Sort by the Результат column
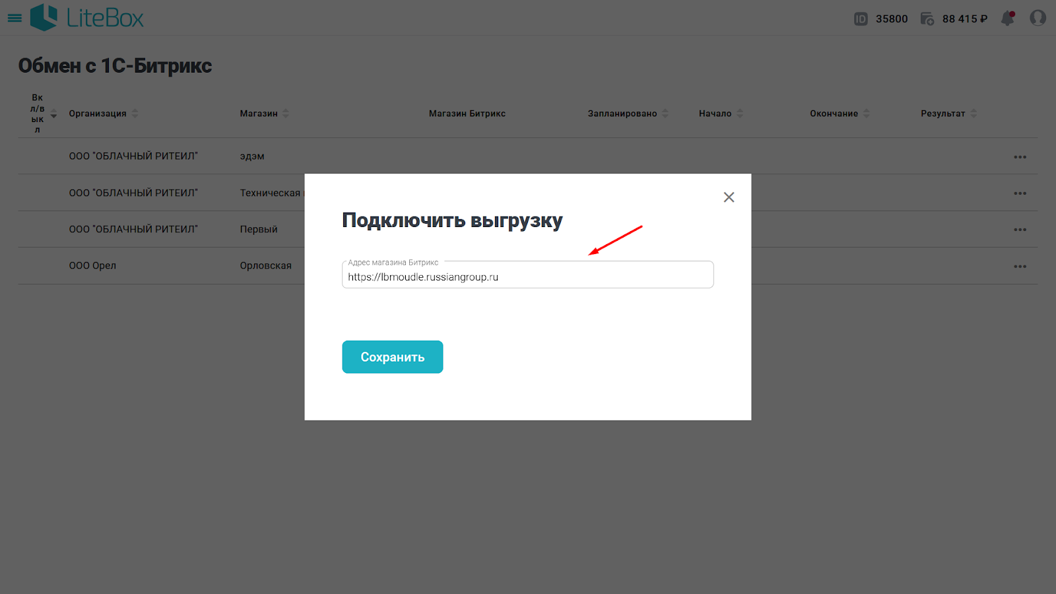 point(973,114)
